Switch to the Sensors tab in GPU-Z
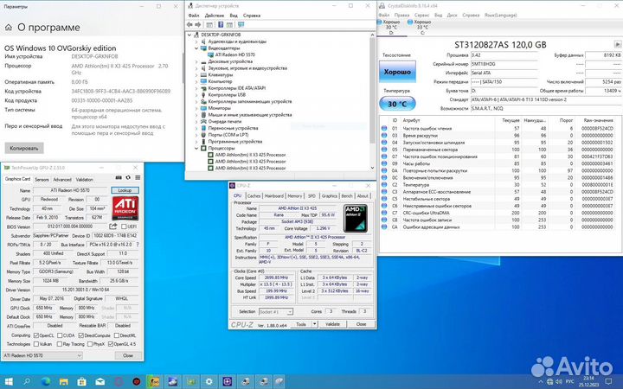This screenshot has width=623, height=389. [x=42, y=180]
